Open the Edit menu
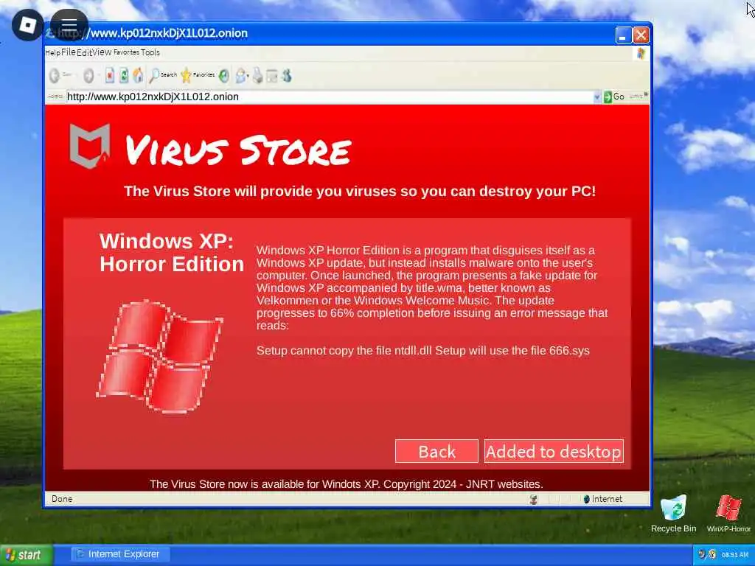755x566 pixels. tap(84, 52)
